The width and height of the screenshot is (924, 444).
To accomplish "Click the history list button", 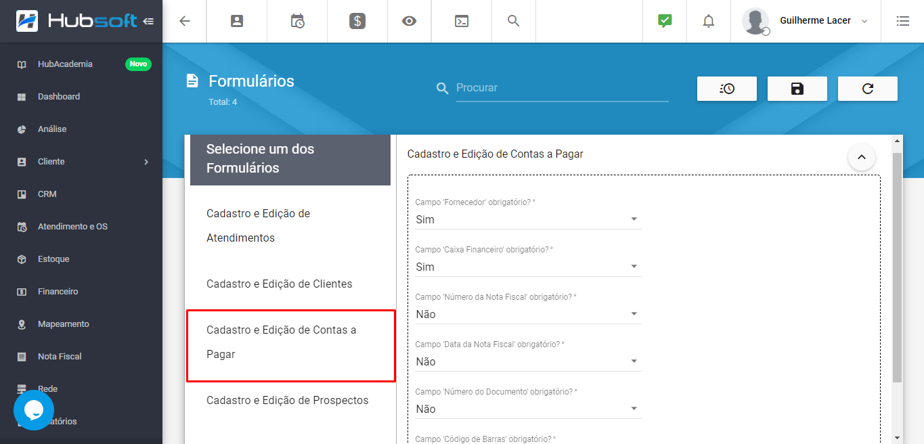I will 727,89.
